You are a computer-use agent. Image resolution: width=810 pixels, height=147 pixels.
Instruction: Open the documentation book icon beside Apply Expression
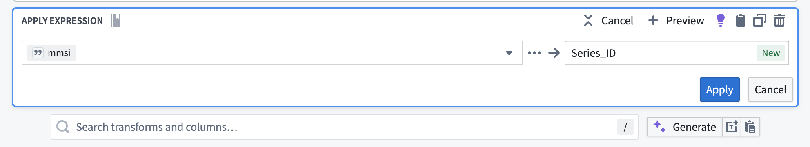pyautogui.click(x=116, y=20)
